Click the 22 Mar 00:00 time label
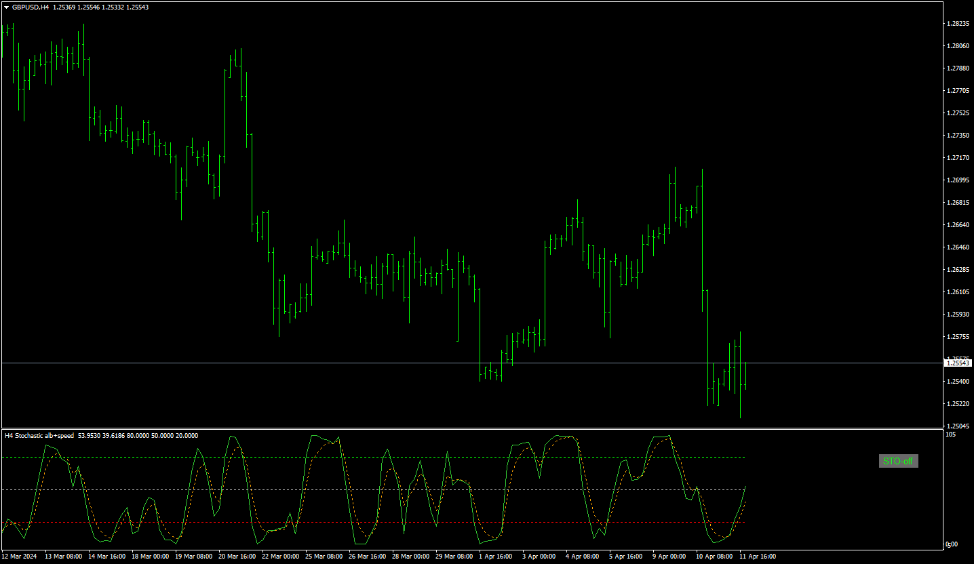Image resolution: width=974 pixels, height=564 pixels. click(x=281, y=557)
